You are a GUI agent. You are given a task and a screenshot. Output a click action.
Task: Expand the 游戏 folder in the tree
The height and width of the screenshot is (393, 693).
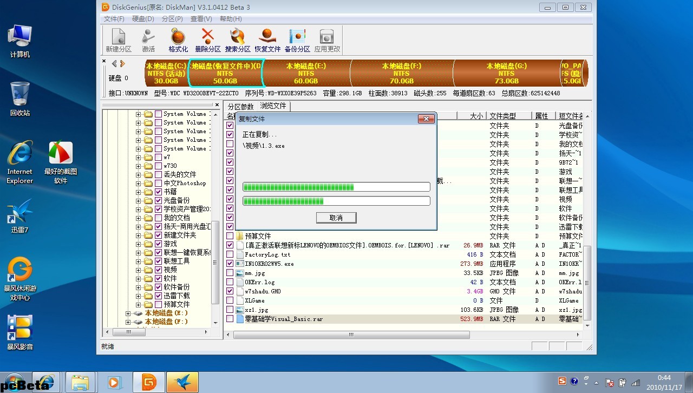click(x=137, y=244)
